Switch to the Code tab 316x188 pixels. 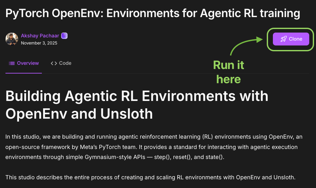tap(61, 63)
